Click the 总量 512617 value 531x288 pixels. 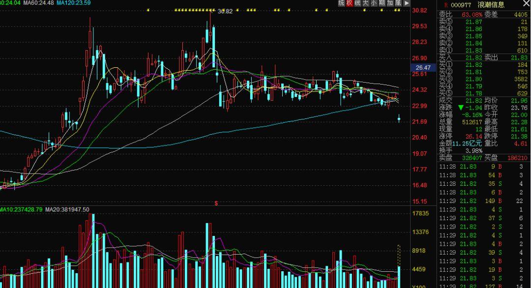472,122
